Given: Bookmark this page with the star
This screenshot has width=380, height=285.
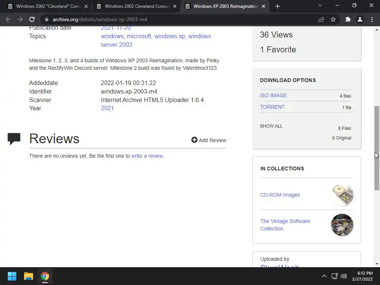Looking at the screenshot, I should [x=333, y=19].
